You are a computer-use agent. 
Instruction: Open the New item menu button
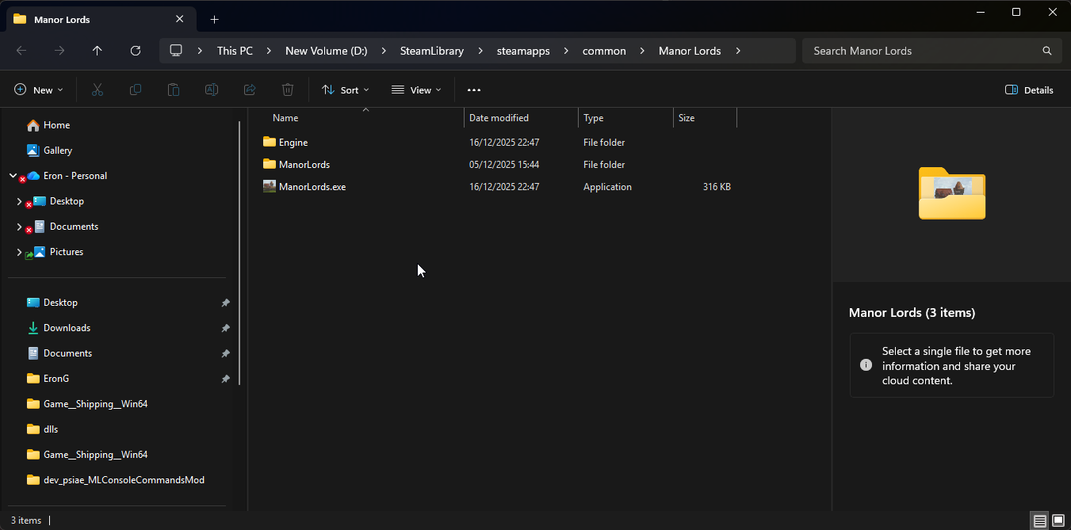point(39,90)
